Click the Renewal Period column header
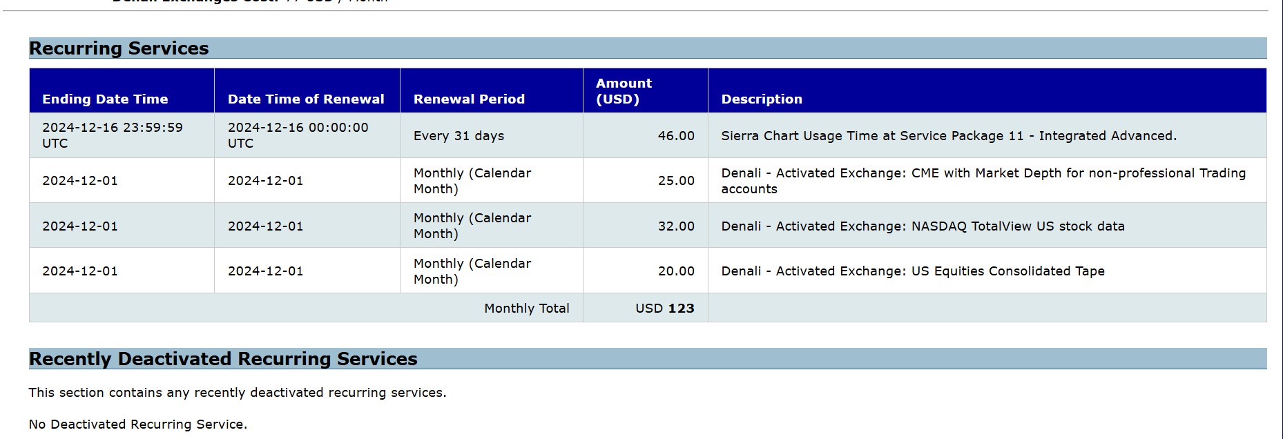Viewport: 1283px width, 439px height. click(x=469, y=99)
